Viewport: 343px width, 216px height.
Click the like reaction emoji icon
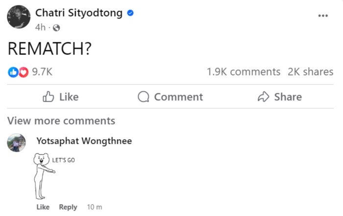13,72
